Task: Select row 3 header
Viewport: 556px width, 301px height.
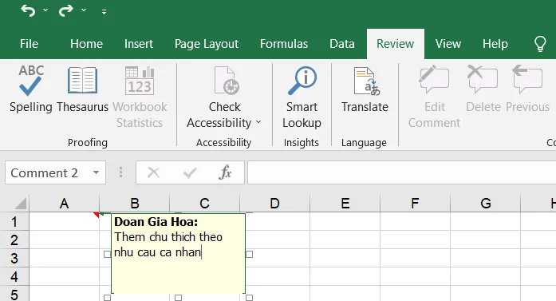Action: (14, 258)
